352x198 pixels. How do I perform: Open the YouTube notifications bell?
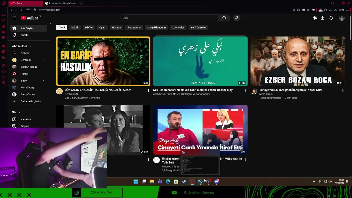pos(331,18)
